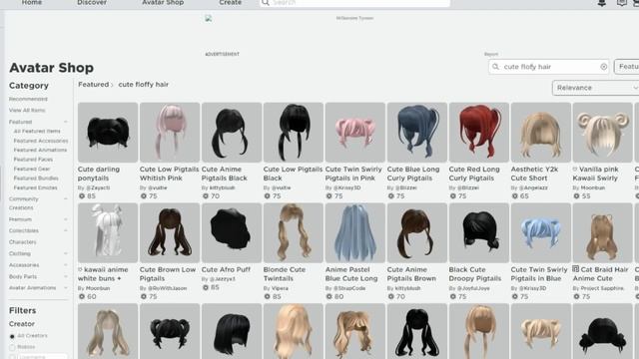Viewport: 639px width, 359px height.
Task: Open the Create menu item
Action: tap(231, 2)
